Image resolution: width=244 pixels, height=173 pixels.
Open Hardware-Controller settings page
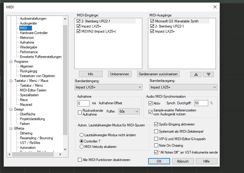click(x=34, y=33)
